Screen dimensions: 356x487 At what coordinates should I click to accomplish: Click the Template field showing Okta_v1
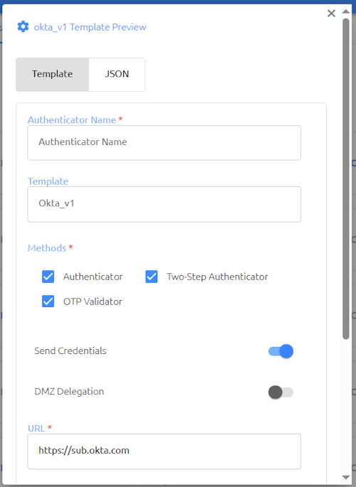click(164, 204)
